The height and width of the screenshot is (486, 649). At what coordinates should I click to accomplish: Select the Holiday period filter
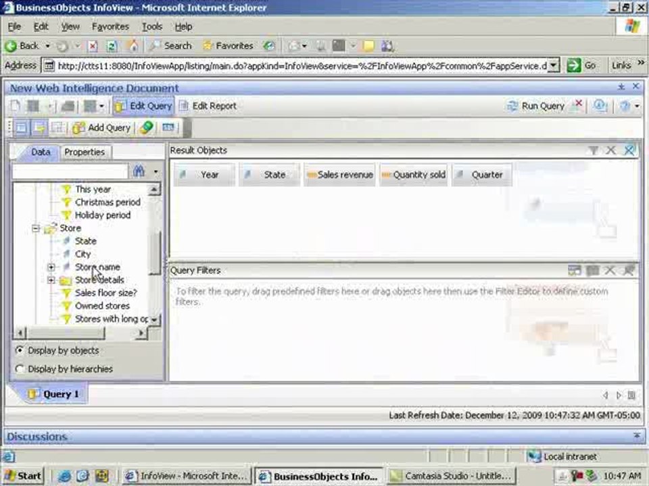pos(103,215)
